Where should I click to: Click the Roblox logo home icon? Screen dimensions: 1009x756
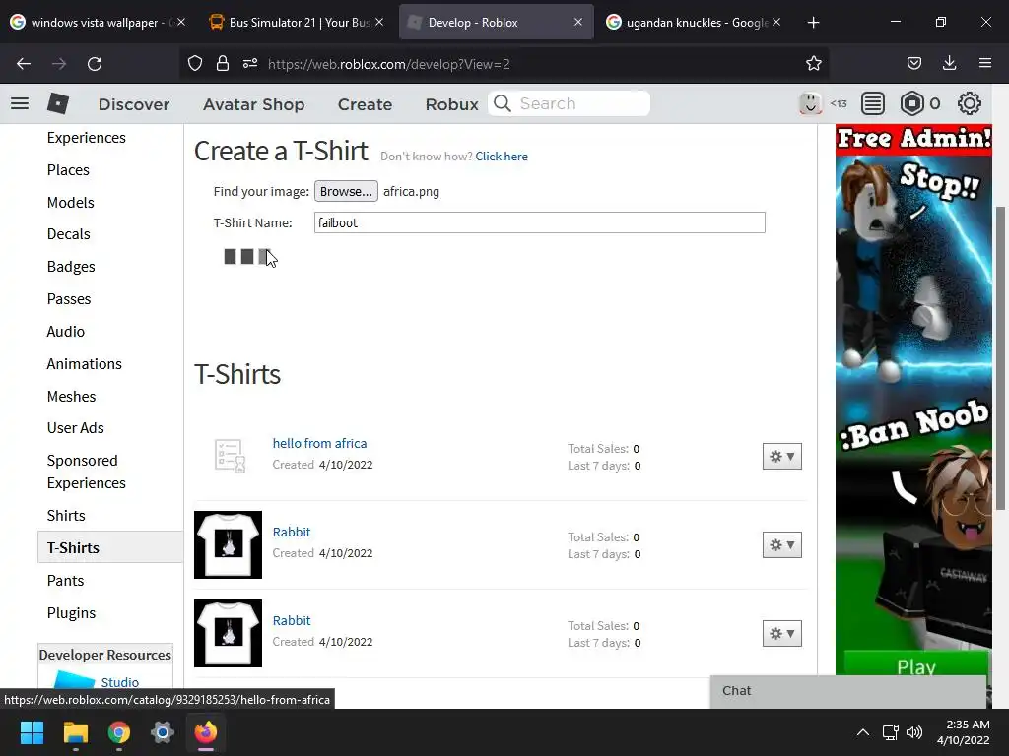(58, 103)
